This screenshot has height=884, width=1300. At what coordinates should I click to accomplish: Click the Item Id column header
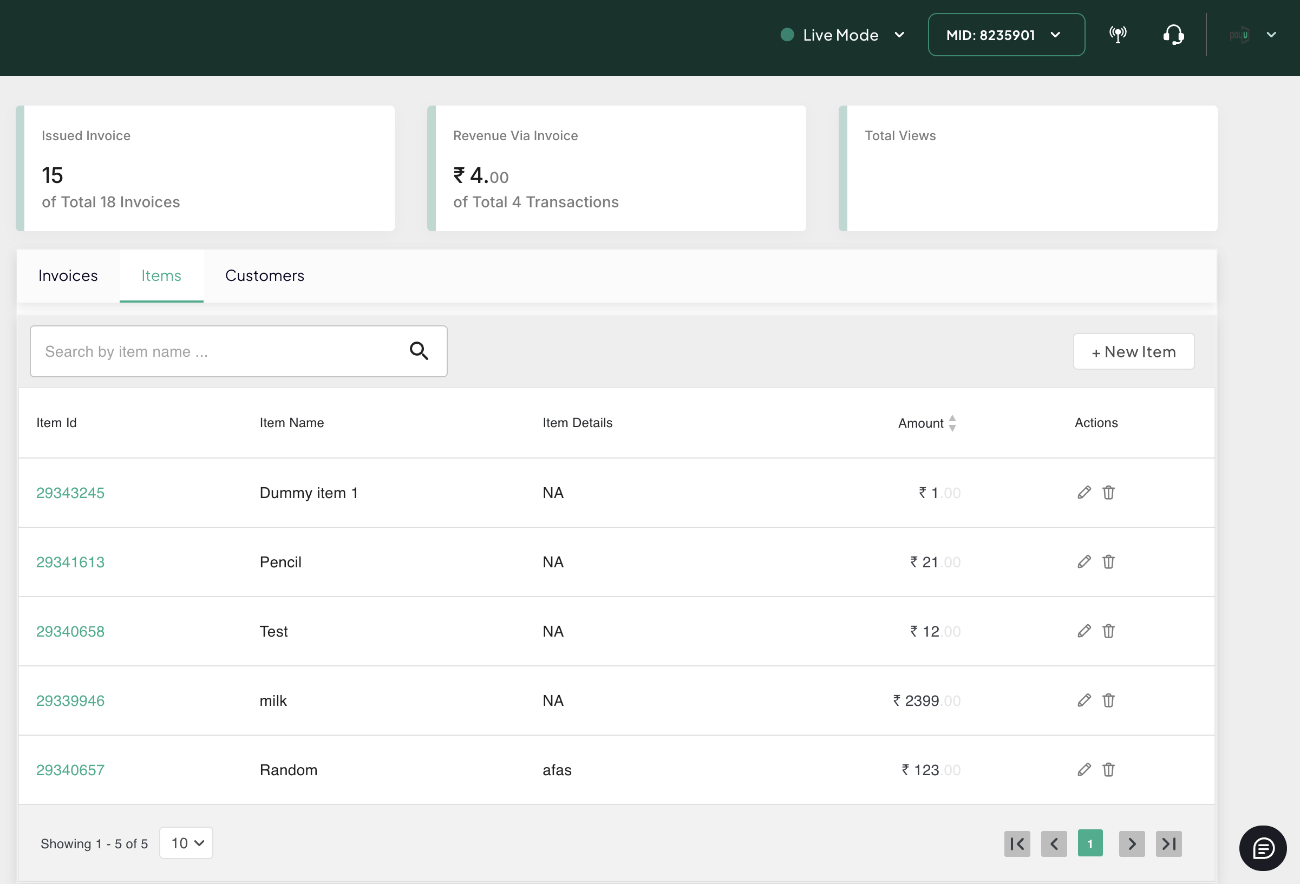(x=56, y=423)
